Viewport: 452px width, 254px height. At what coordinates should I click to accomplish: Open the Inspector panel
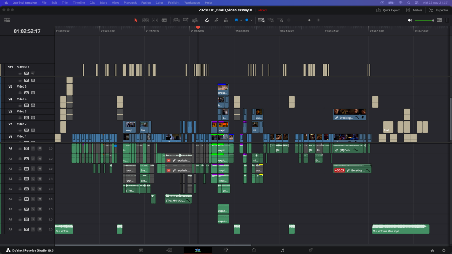pos(438,10)
